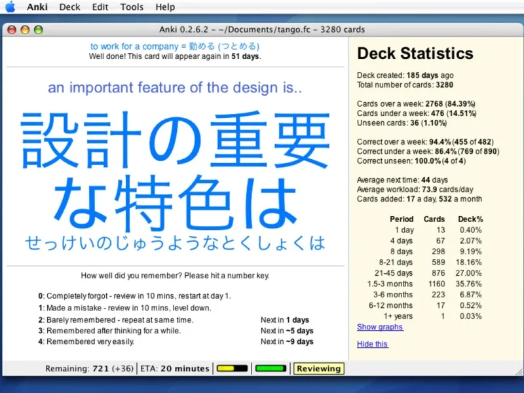The image size is (524, 393).
Task: Click 'Cards over a week: 2768' line
Action: coord(416,103)
